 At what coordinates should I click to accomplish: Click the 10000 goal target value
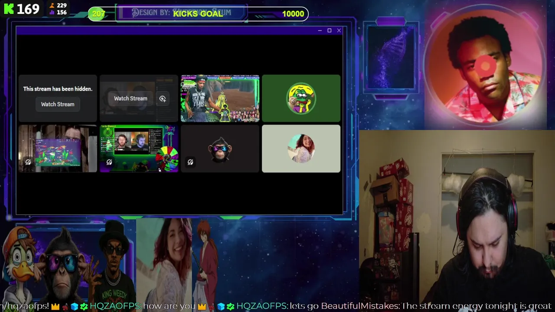[293, 14]
